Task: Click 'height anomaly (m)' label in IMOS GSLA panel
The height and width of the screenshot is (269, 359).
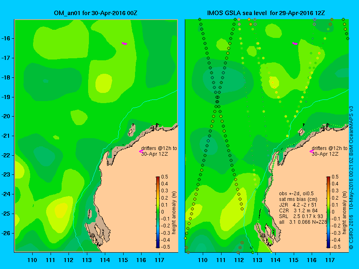Action: 344,213
